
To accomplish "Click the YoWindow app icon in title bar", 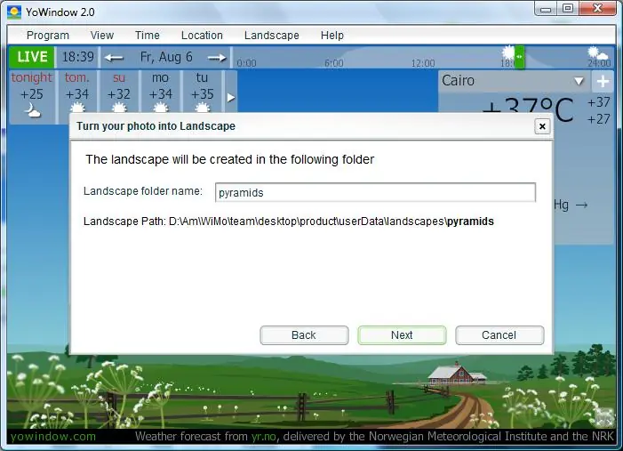I will [x=14, y=12].
